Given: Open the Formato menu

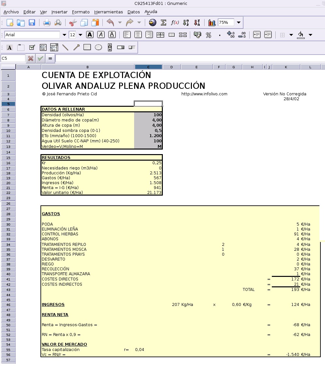Looking at the screenshot, I should (x=81, y=12).
